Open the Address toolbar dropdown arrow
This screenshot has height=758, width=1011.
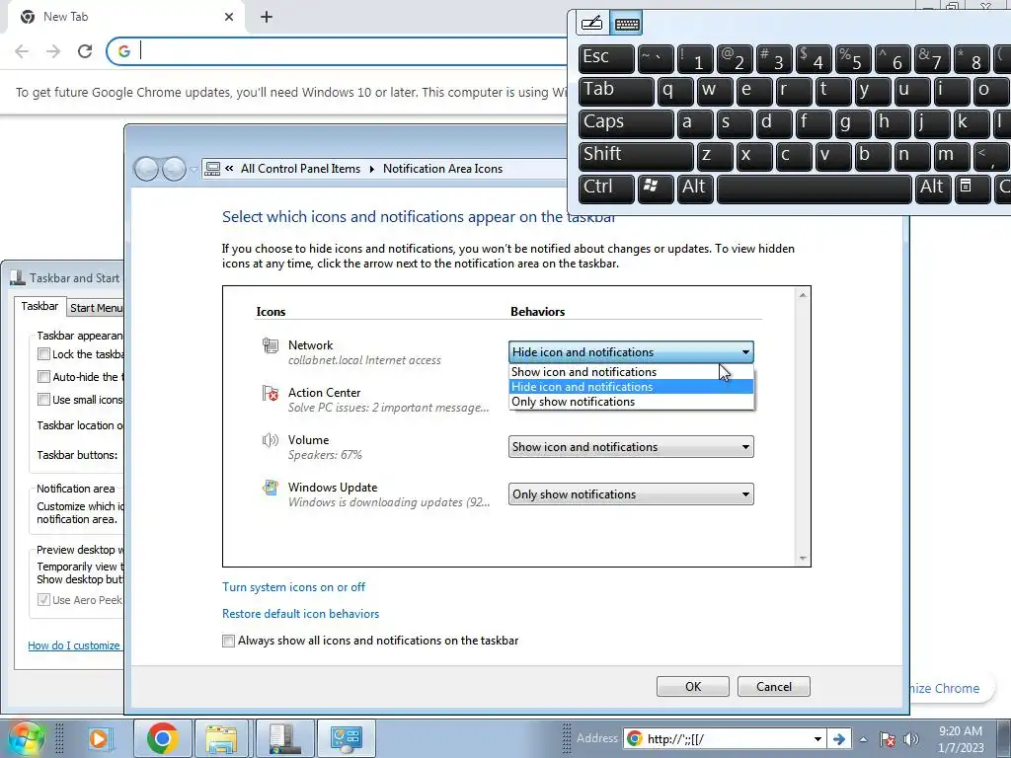click(817, 738)
